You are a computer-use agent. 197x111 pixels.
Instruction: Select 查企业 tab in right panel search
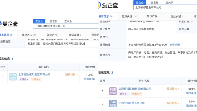(x=140, y=2)
